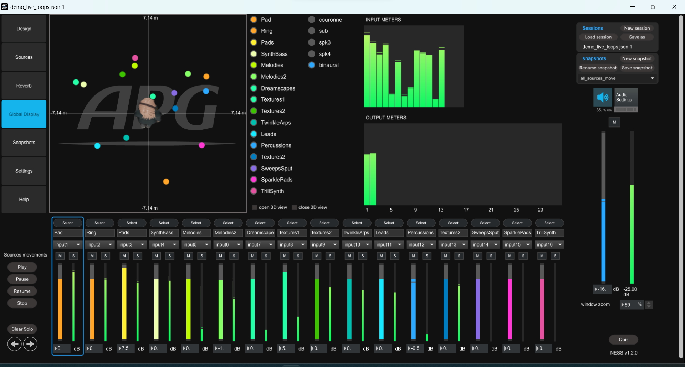
Task: Open the input16 dropdown on TrillSynth channel
Action: click(549, 245)
